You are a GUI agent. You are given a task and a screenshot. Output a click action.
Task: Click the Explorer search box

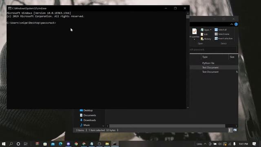point(213,50)
